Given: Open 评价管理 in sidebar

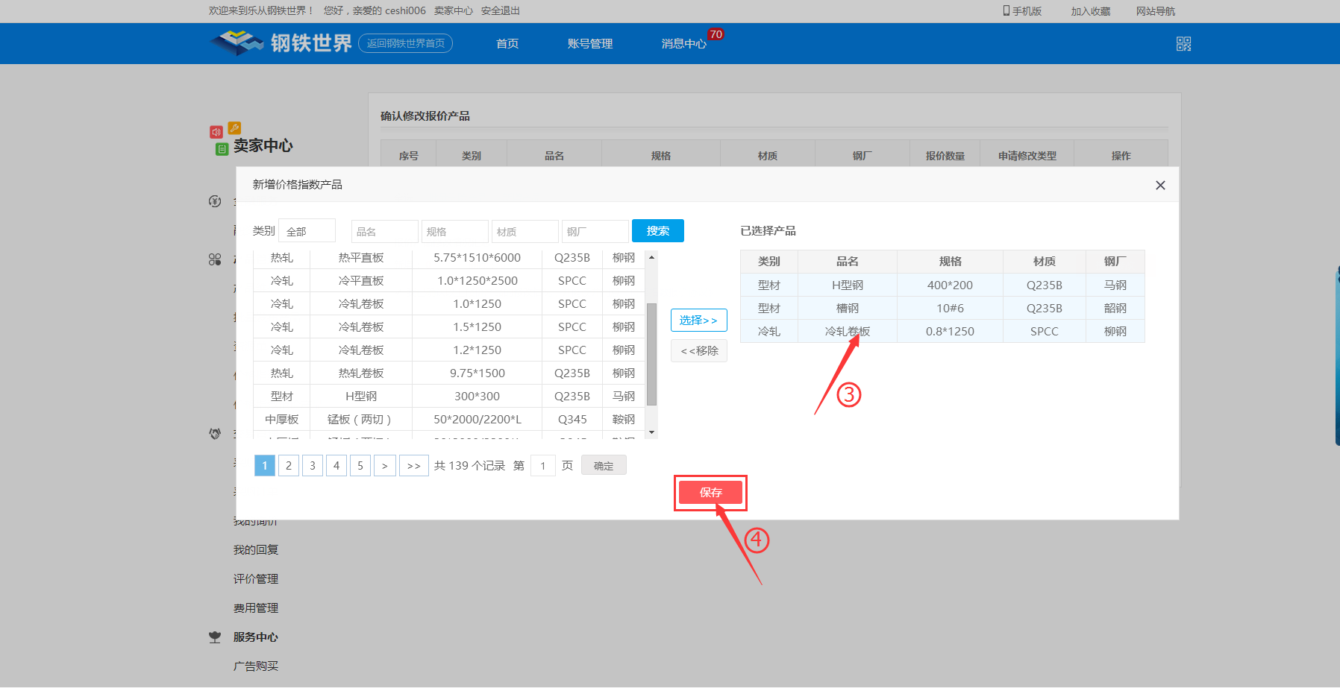Looking at the screenshot, I should pyautogui.click(x=256, y=579).
